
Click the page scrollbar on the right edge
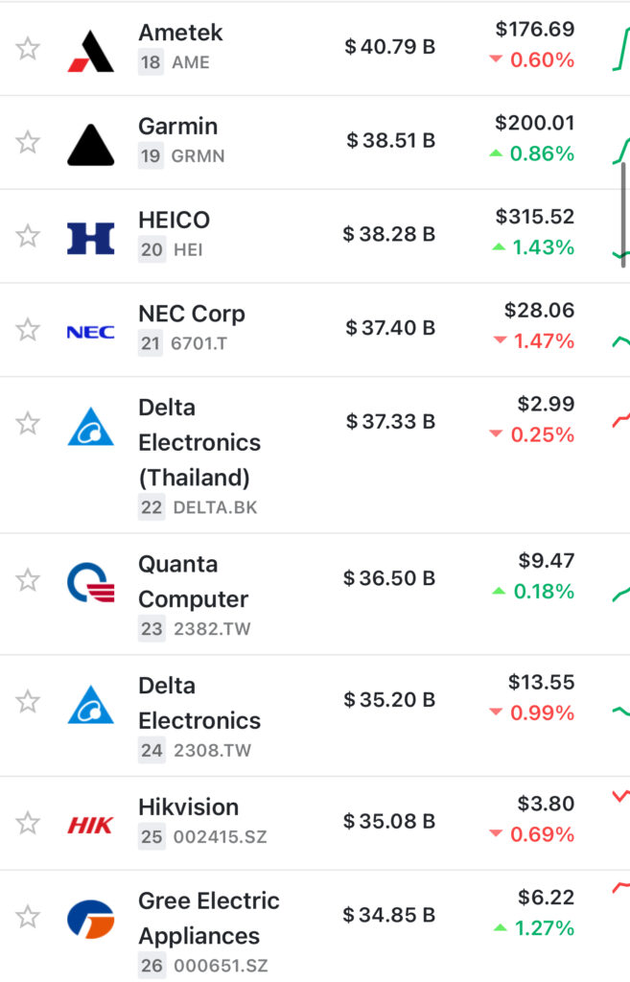(623, 215)
